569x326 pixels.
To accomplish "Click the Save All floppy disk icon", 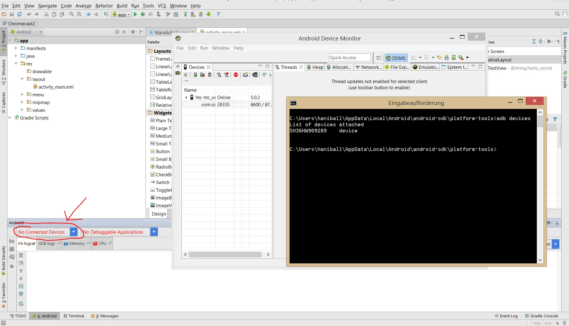I will pyautogui.click(x=12, y=14).
